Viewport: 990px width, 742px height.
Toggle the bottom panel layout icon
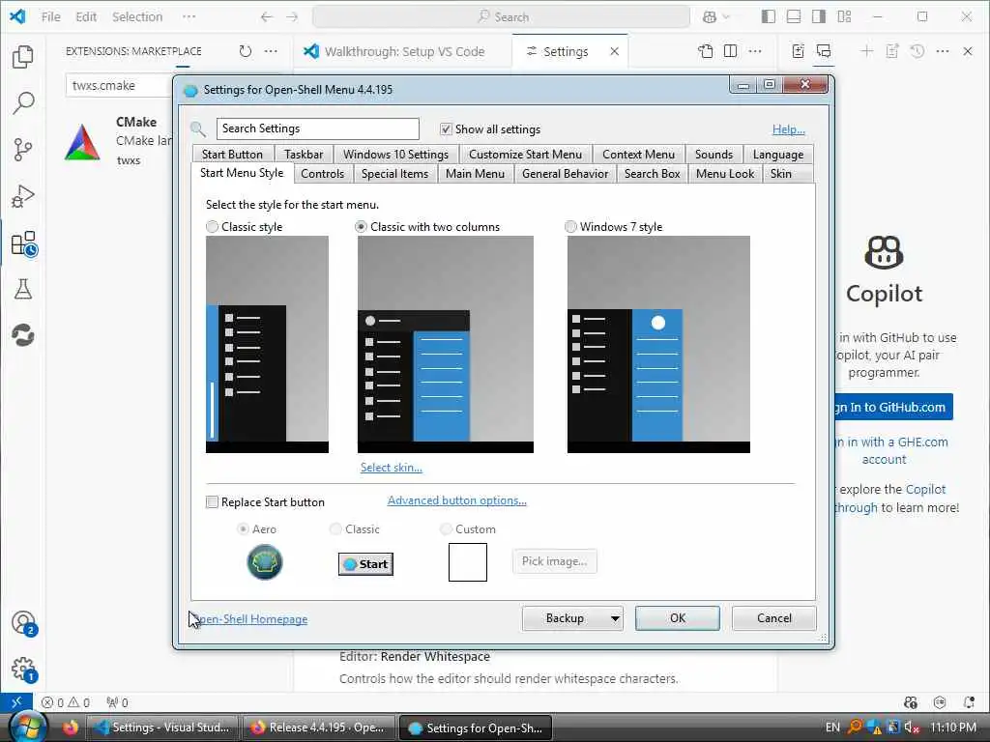click(x=794, y=17)
